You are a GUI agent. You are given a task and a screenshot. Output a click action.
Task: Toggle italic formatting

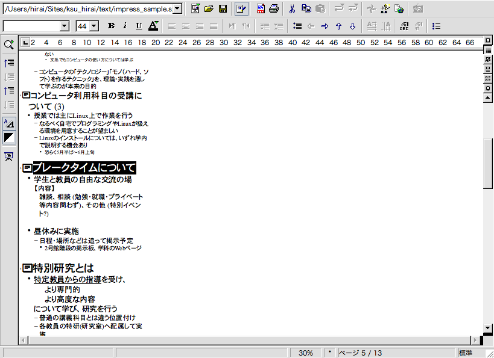point(125,26)
